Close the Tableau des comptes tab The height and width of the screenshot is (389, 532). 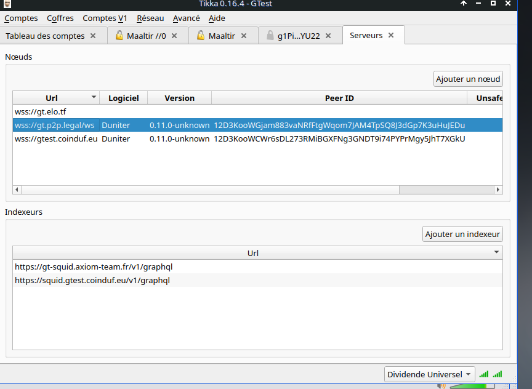(93, 36)
